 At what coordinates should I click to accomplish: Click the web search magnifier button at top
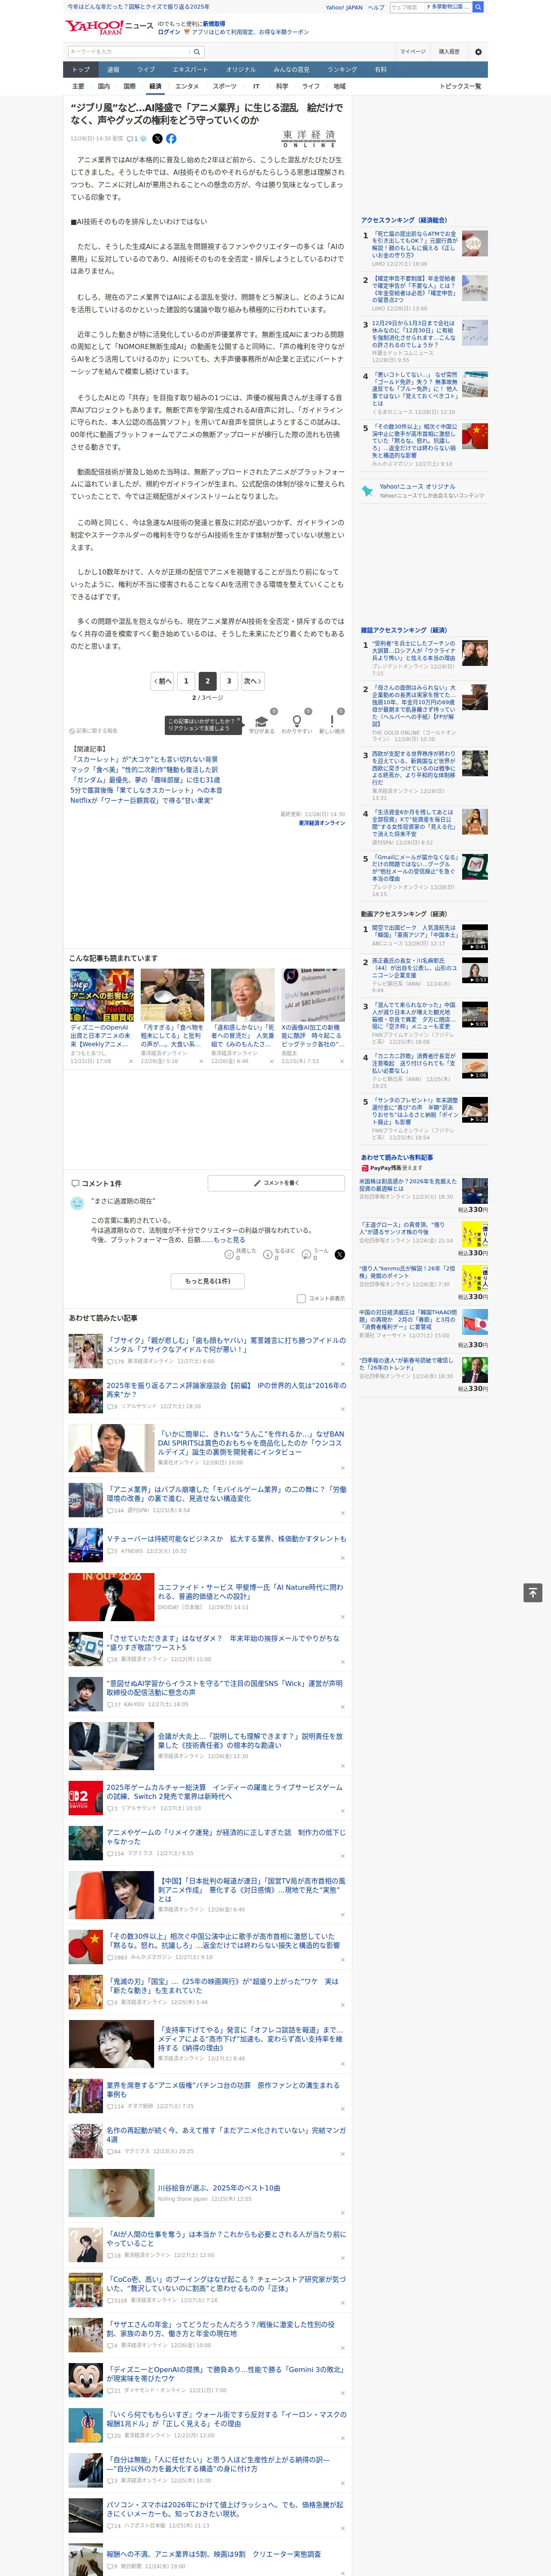pos(478,7)
